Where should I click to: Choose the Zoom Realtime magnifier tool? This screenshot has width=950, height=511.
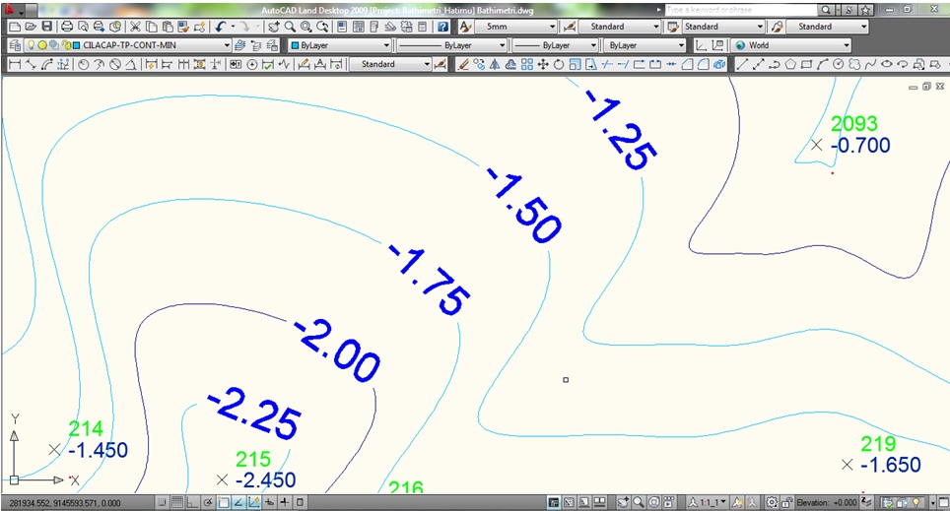(290, 27)
